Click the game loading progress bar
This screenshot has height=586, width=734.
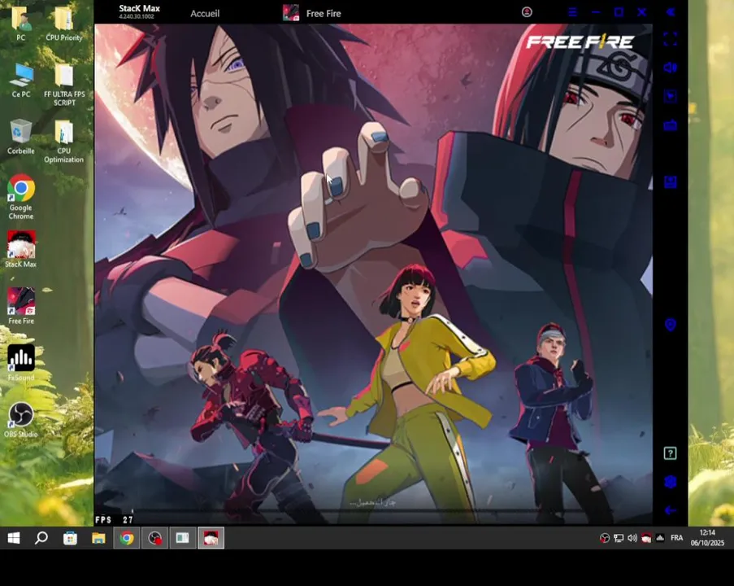pyautogui.click(x=373, y=509)
